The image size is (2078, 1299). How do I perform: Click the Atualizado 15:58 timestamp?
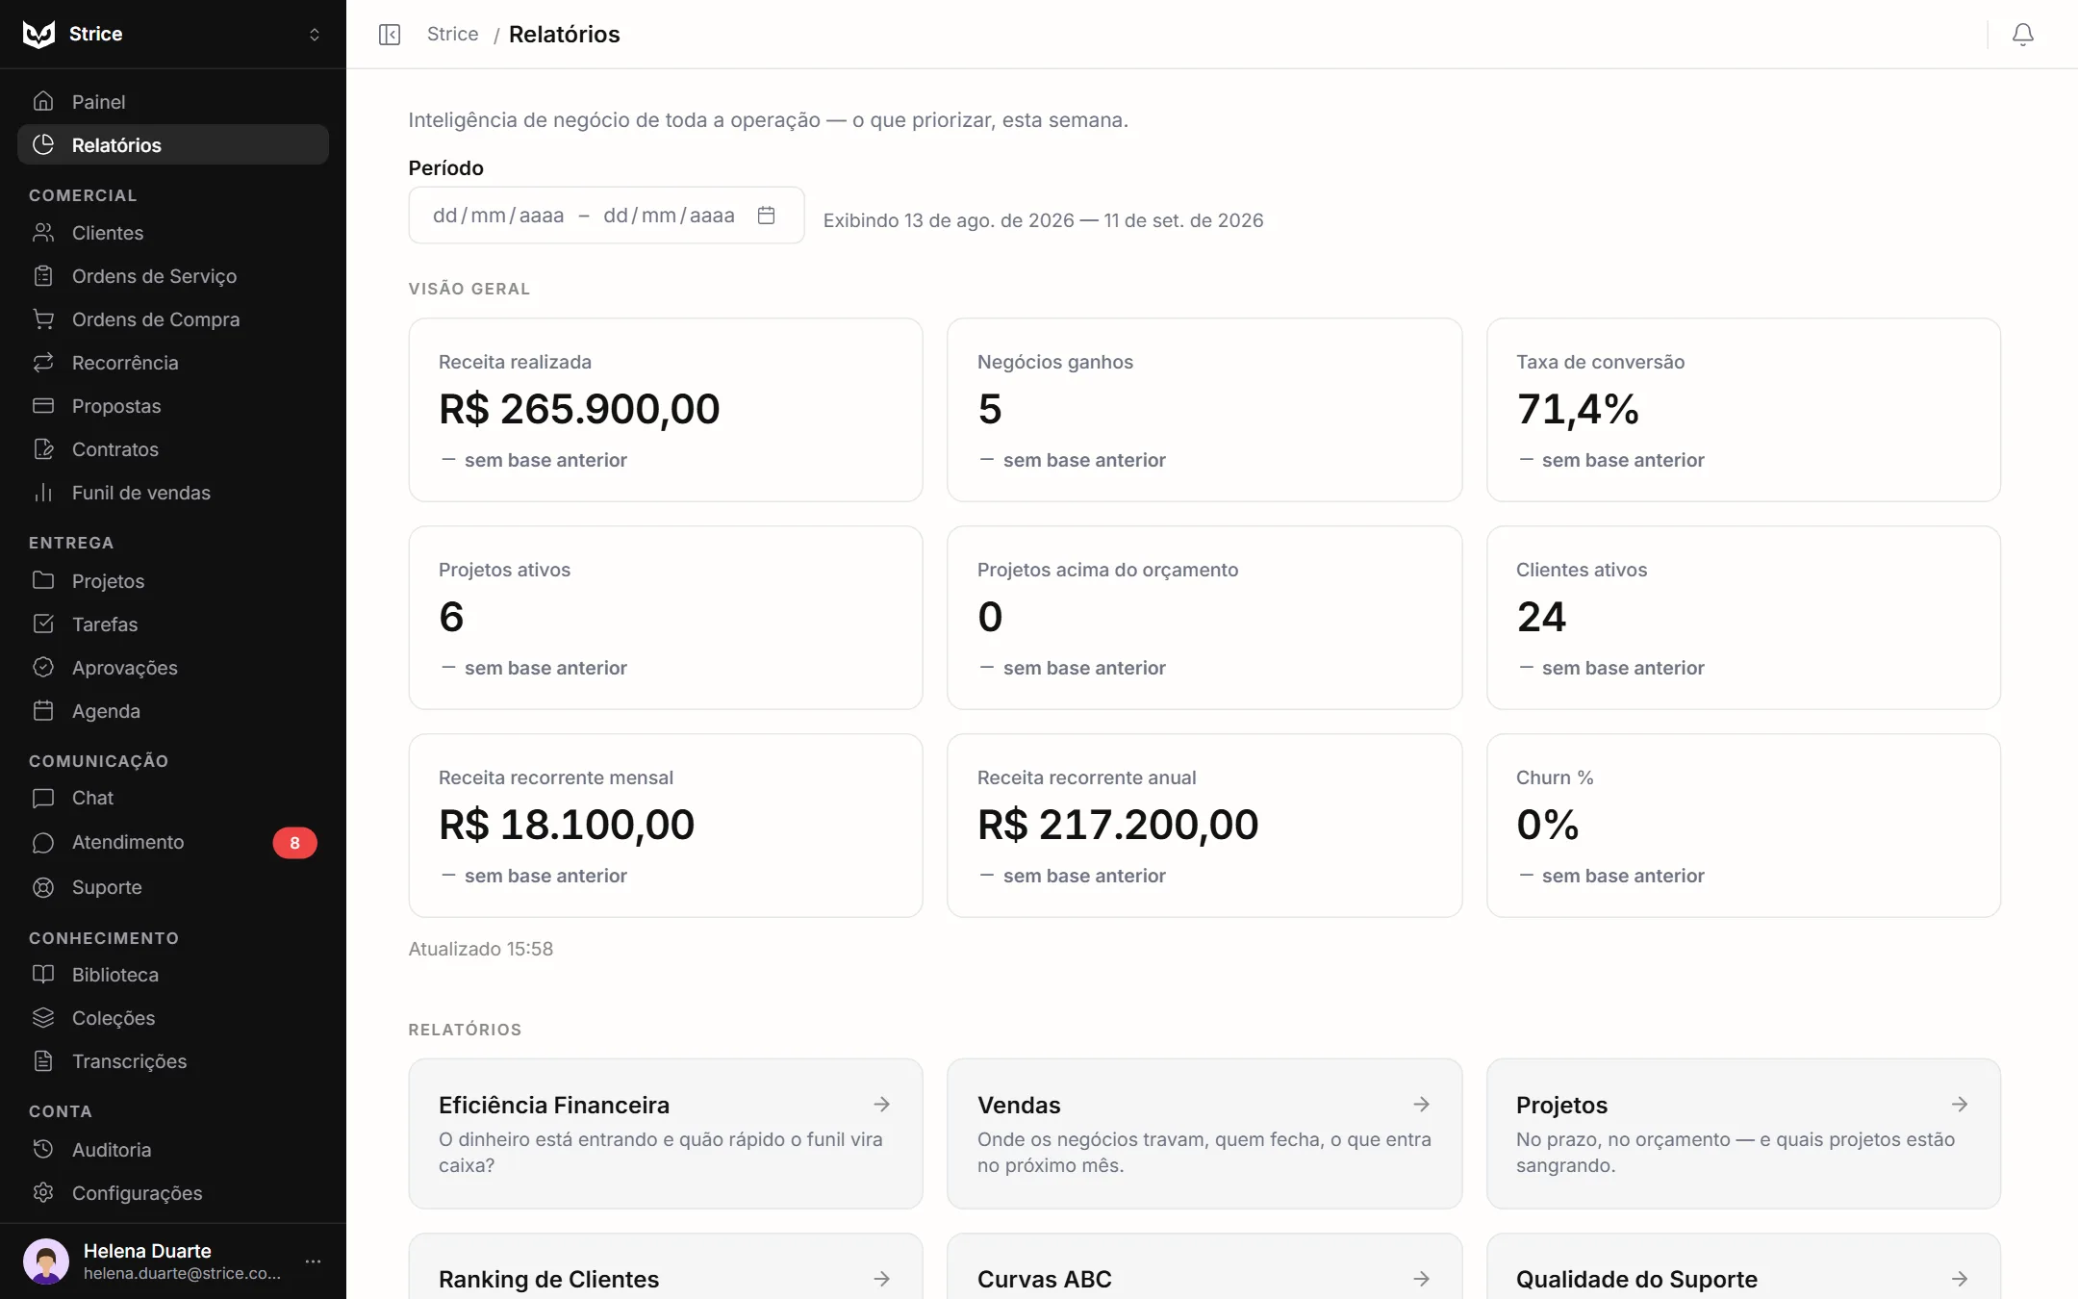(481, 949)
